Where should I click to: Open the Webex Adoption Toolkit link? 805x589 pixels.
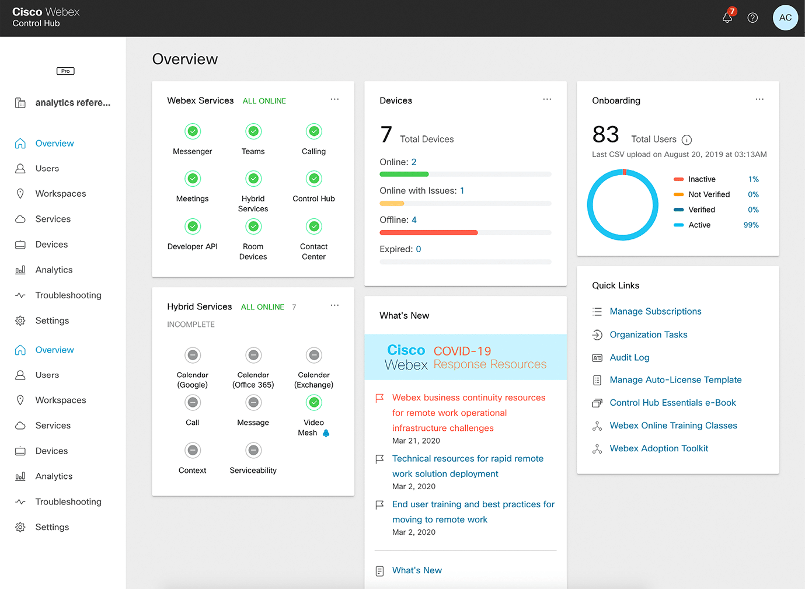658,448
